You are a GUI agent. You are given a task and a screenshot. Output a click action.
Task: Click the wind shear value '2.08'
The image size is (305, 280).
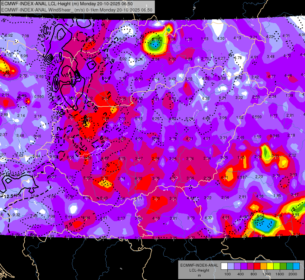(155, 159)
